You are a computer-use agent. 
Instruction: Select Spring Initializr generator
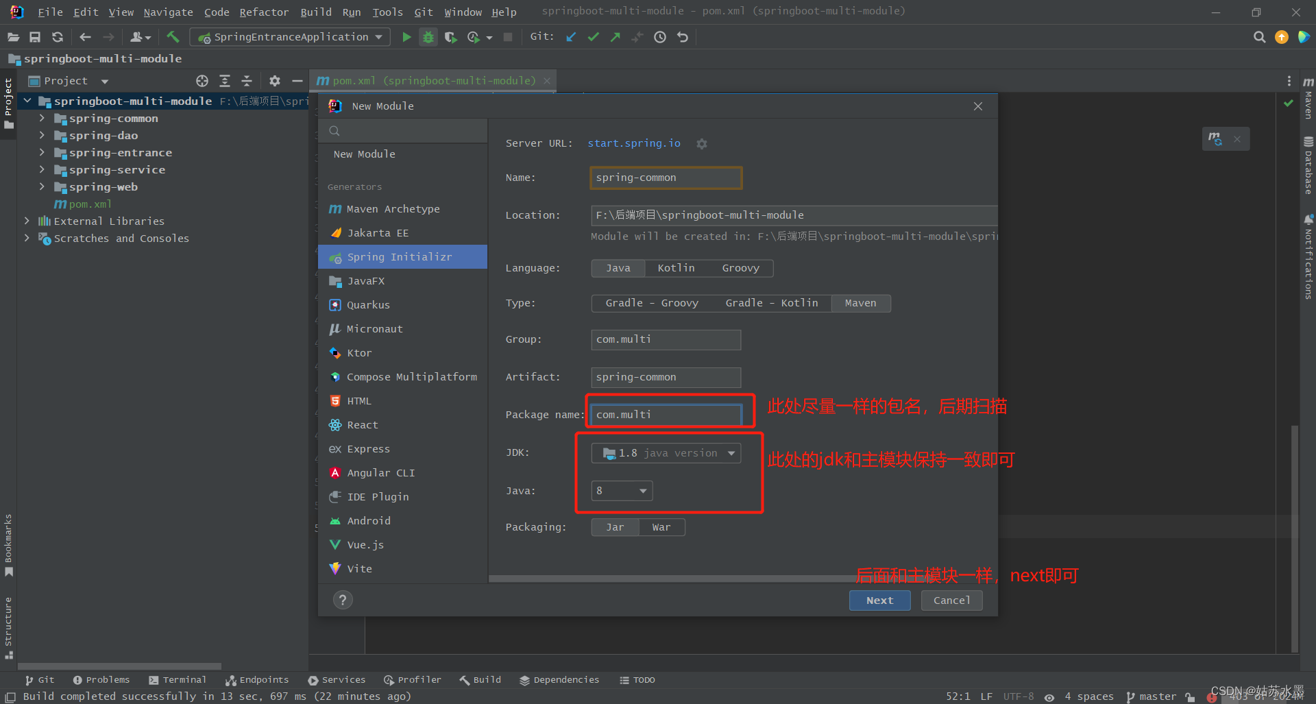point(403,257)
